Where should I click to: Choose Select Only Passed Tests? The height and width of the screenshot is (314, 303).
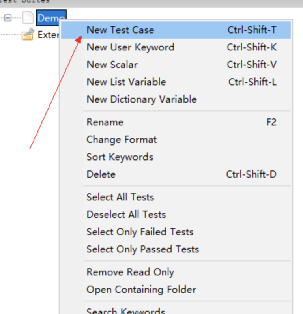(176, 249)
